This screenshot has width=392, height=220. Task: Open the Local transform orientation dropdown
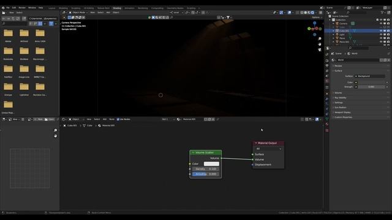[x=176, y=12]
